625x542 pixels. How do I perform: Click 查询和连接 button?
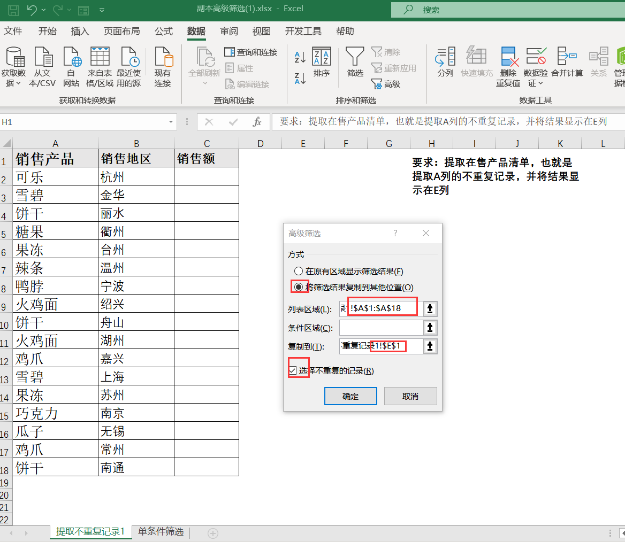[x=251, y=52]
